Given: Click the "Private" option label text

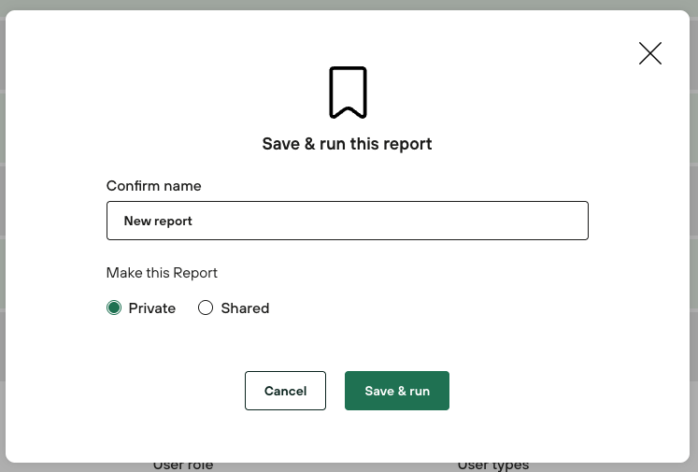Looking at the screenshot, I should (x=151, y=308).
